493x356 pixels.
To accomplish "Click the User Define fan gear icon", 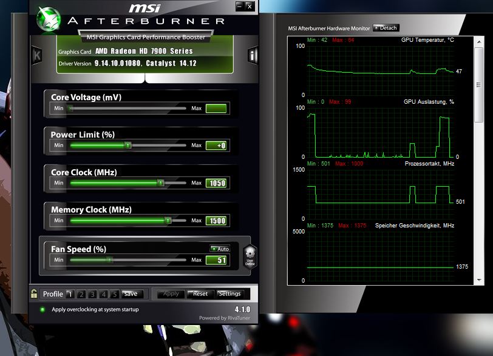I will tap(250, 257).
